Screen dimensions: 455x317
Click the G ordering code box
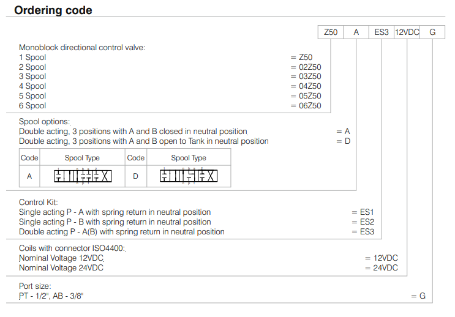(x=432, y=32)
